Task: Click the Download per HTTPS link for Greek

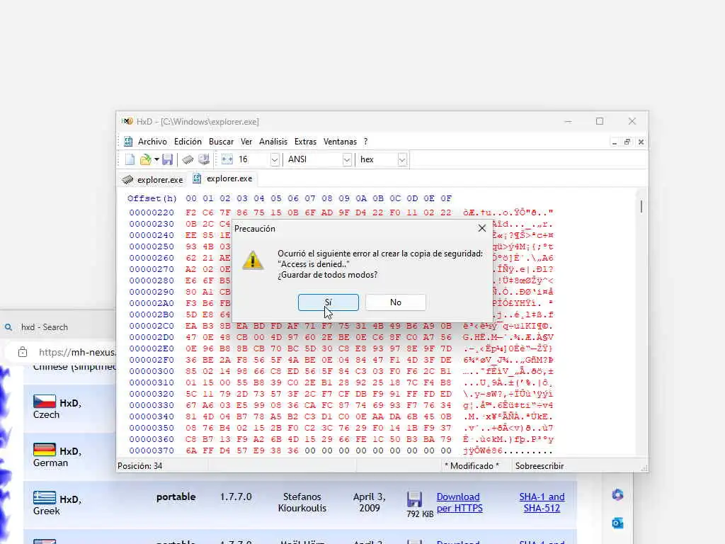Action: pyautogui.click(x=459, y=502)
